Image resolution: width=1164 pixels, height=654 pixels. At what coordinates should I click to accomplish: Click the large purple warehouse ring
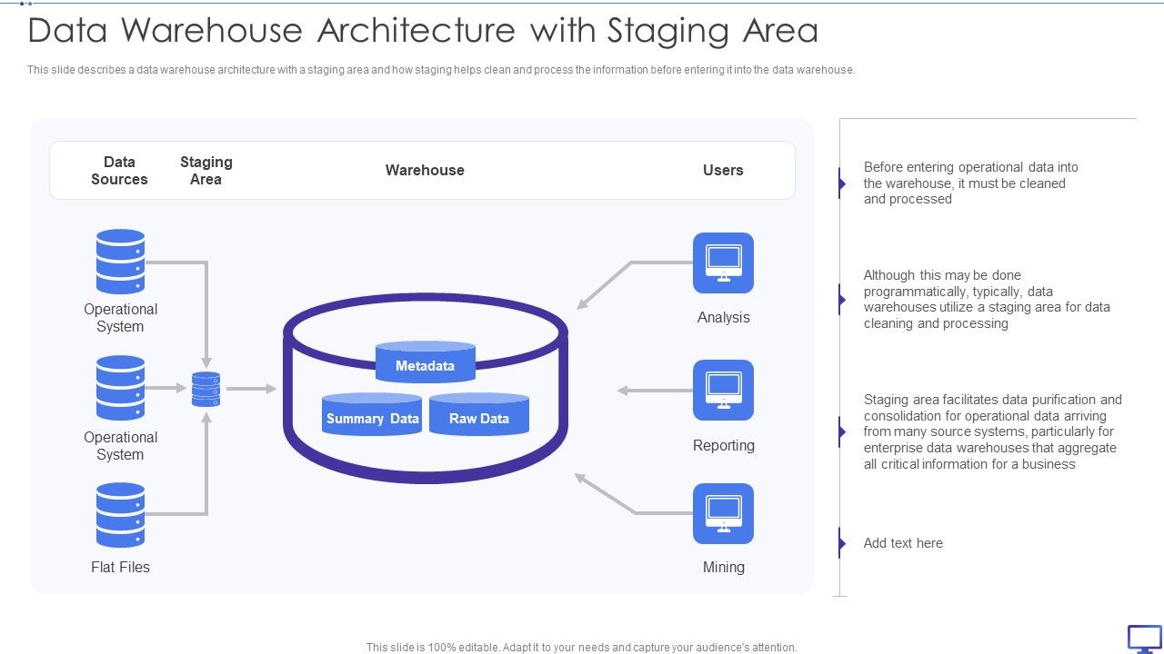426,389
